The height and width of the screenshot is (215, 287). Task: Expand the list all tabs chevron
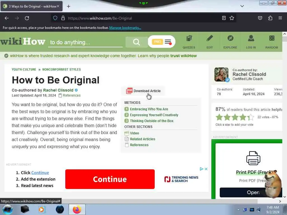coord(242,6)
